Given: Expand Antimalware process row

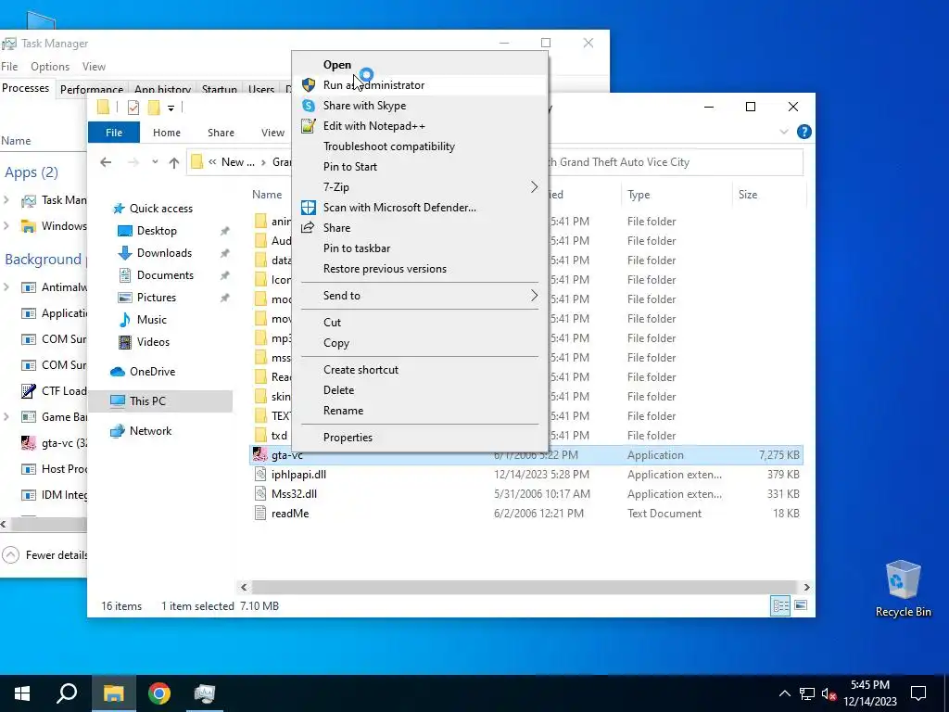Looking at the screenshot, I should 6,287.
